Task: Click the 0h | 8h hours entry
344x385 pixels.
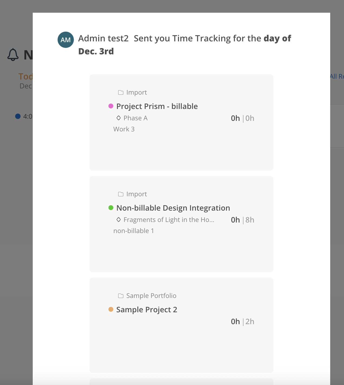Action: [242, 220]
